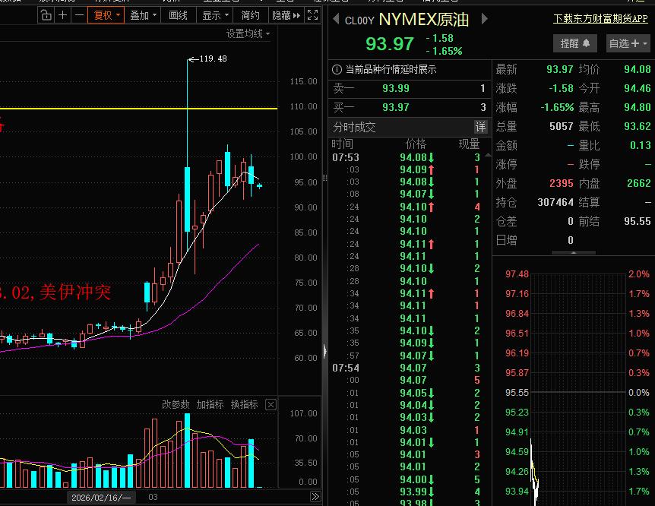Click the 前结 value 95.55
This screenshot has width=655, height=506.
638,221
